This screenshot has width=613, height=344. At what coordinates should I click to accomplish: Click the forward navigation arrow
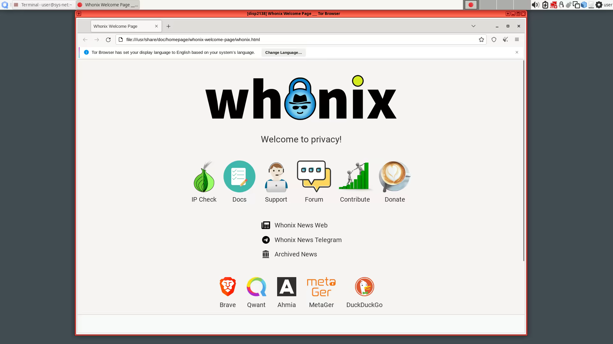click(97, 39)
